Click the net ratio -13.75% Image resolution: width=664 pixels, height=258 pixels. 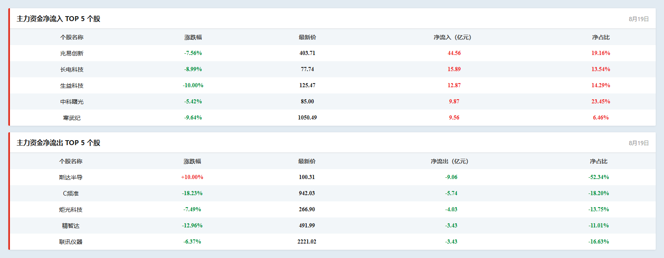point(599,210)
